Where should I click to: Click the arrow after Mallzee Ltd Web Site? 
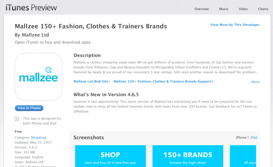[110, 81]
